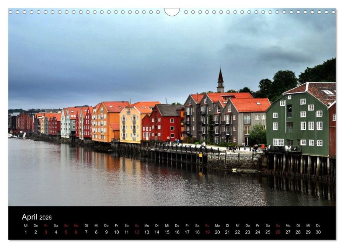Screen dimensions: 344x248
Task: Click the first spiral binding hole
Action: point(11,12)
